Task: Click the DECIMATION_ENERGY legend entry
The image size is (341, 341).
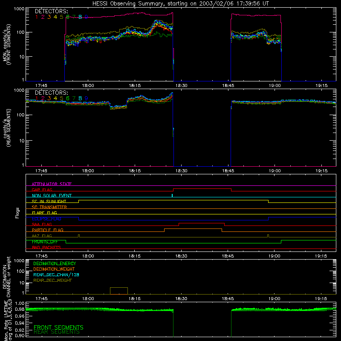Action: coord(55,263)
